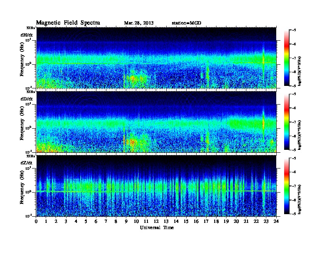Click the dD/dt spectrogram plot

pyautogui.click(x=156, y=122)
